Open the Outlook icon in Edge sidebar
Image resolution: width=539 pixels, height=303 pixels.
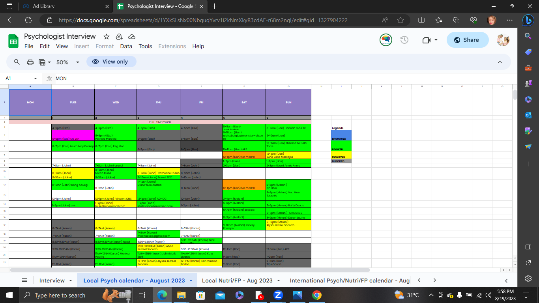click(x=528, y=115)
